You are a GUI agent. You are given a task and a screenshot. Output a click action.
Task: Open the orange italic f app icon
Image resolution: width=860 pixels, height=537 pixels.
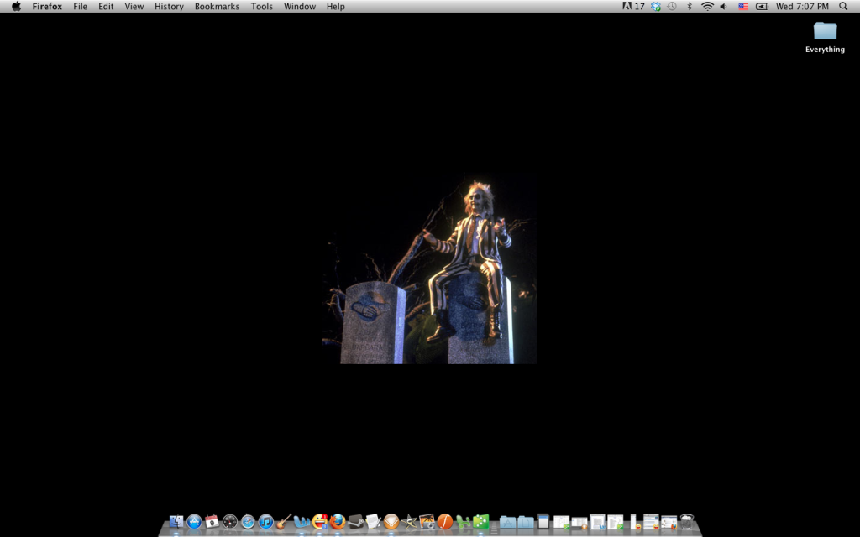445,521
